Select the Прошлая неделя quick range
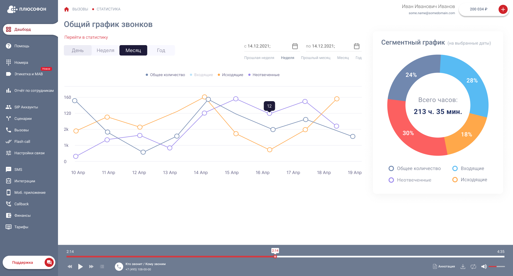Image resolution: width=513 pixels, height=276 pixels. click(x=259, y=58)
